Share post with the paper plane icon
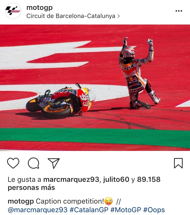This screenshot has height=215, width=190. point(54,163)
